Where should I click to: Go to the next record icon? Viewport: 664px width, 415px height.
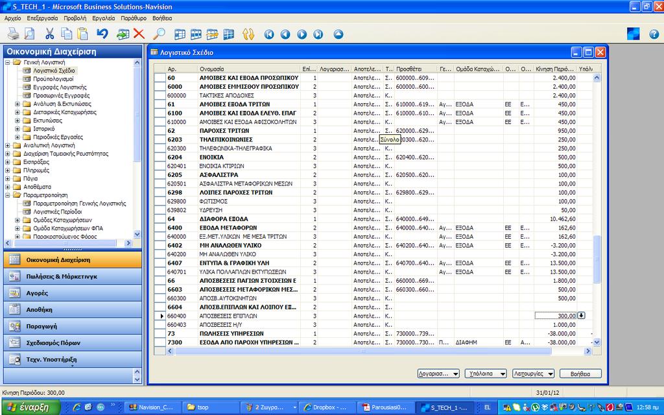(x=302, y=34)
